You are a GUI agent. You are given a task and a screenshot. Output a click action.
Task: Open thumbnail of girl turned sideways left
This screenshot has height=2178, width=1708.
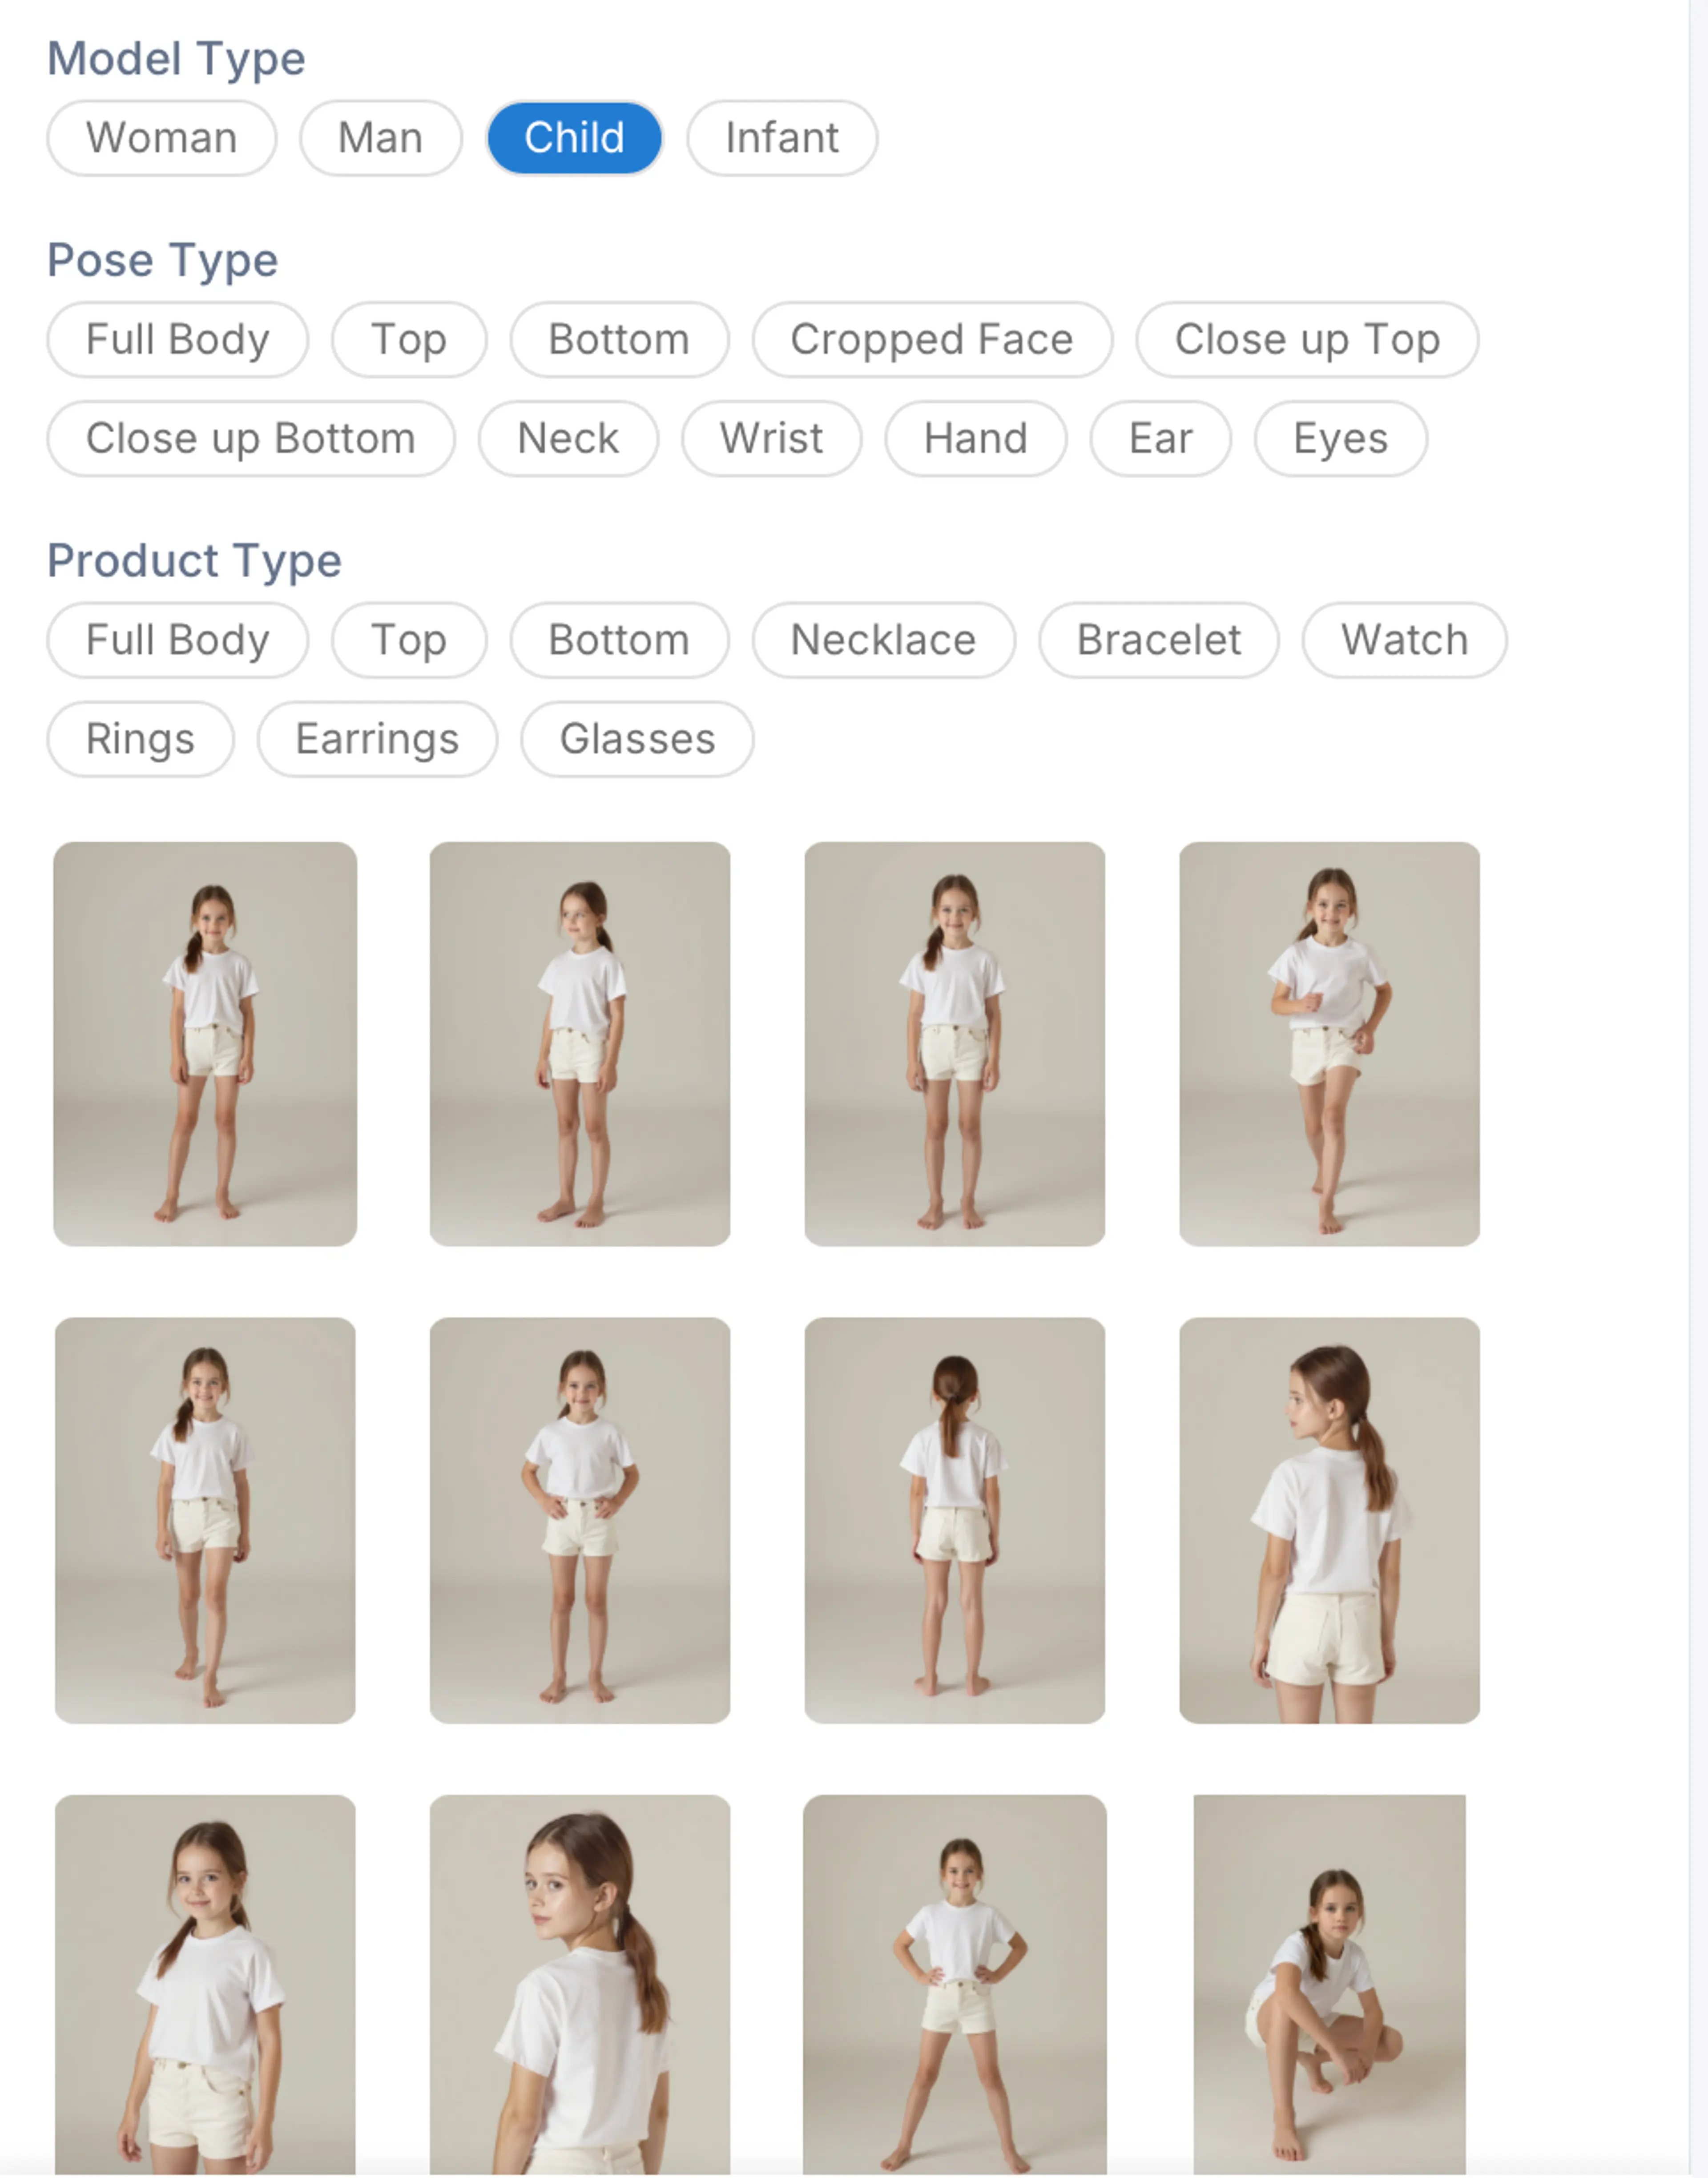pyautogui.click(x=580, y=1044)
